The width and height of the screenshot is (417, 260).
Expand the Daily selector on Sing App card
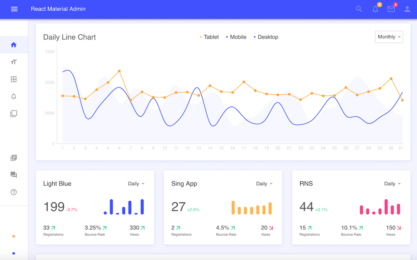(x=264, y=184)
